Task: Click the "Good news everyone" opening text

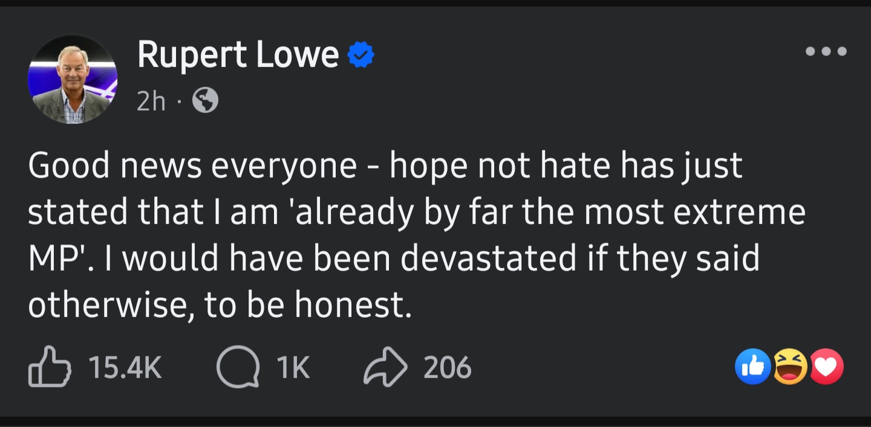Action: pos(192,165)
